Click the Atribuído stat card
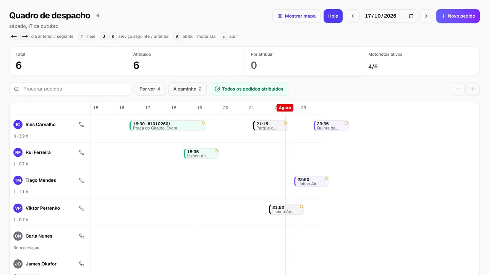489x275 pixels. point(186,61)
